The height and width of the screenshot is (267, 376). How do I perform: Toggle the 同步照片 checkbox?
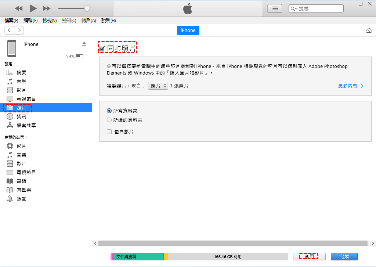[x=102, y=49]
